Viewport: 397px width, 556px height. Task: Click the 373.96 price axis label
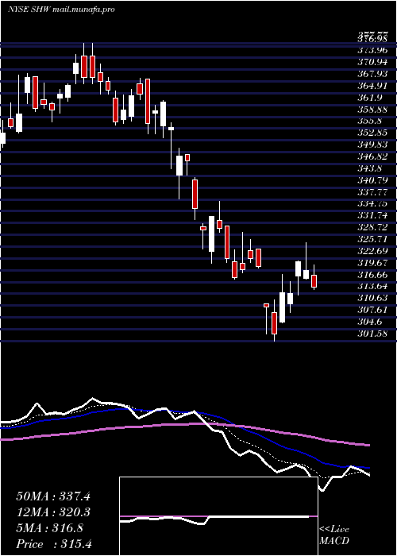click(372, 49)
